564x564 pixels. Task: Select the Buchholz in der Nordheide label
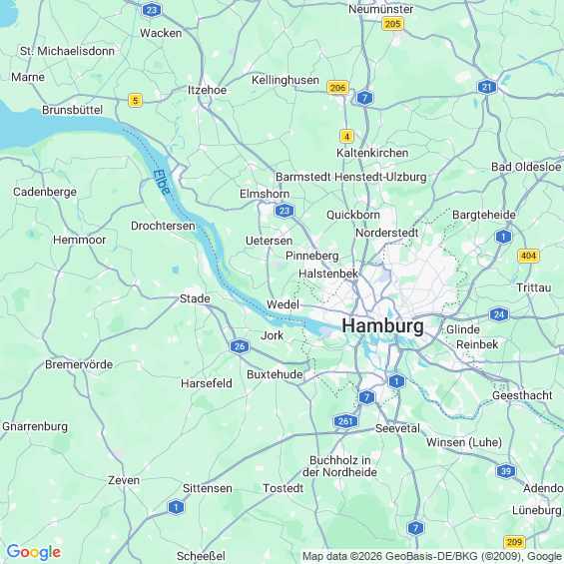point(340,466)
